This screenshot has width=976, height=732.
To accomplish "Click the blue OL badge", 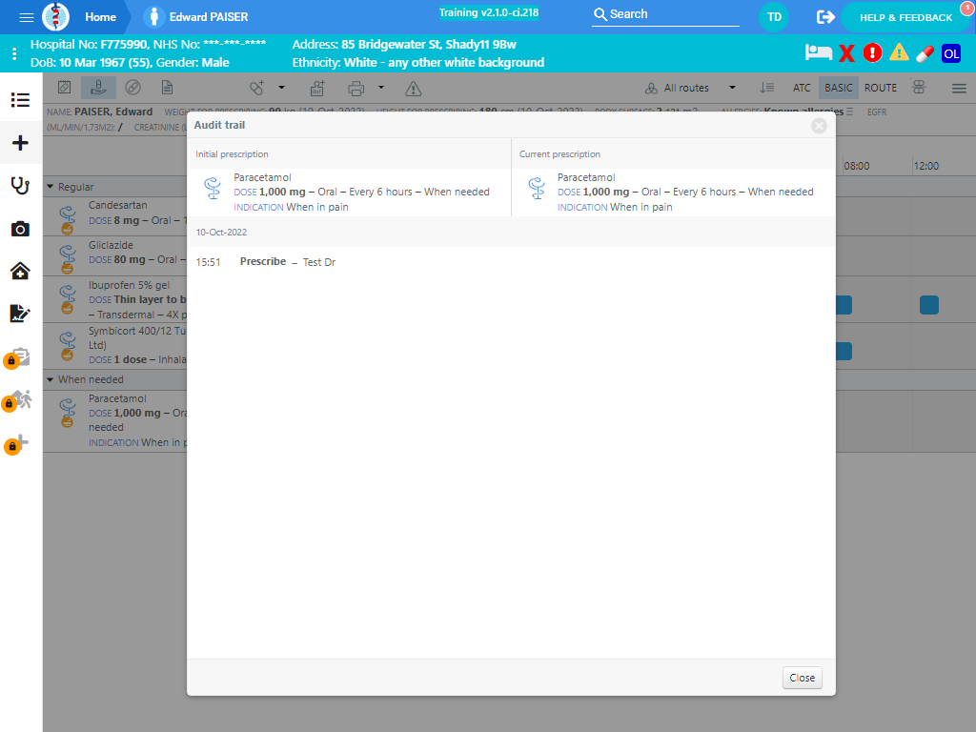I will (x=950, y=53).
